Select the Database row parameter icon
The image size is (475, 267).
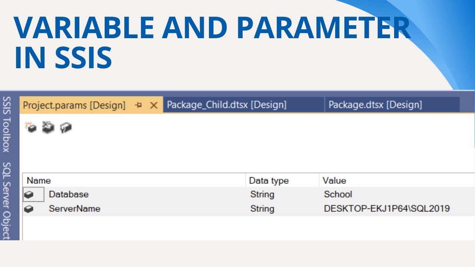[29, 194]
